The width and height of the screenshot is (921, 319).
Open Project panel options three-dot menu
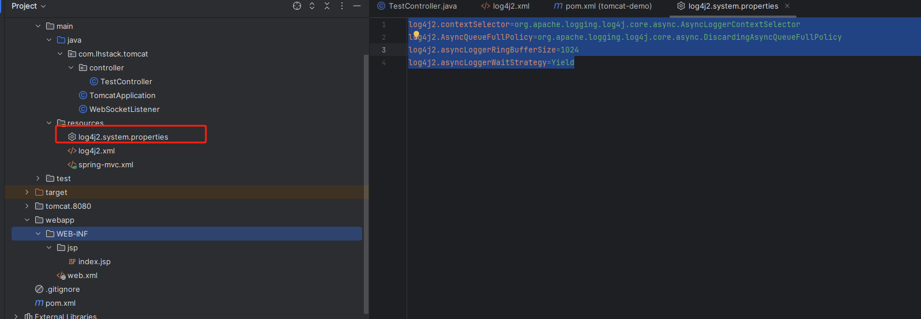click(342, 6)
